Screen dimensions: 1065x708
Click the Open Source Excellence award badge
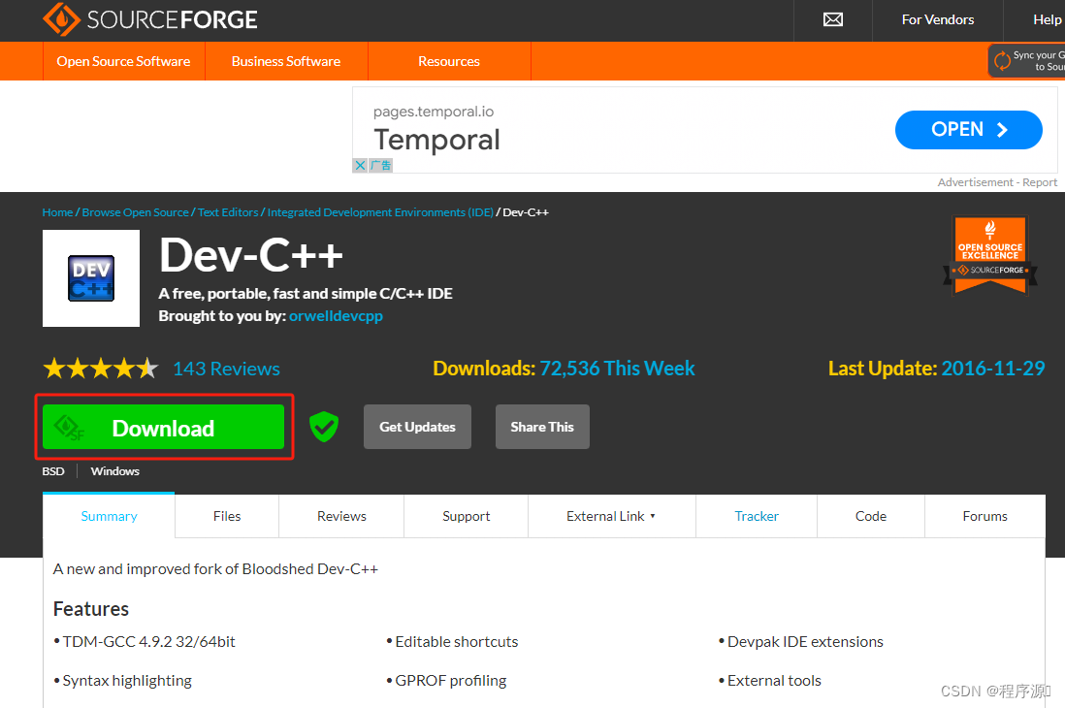click(x=990, y=254)
